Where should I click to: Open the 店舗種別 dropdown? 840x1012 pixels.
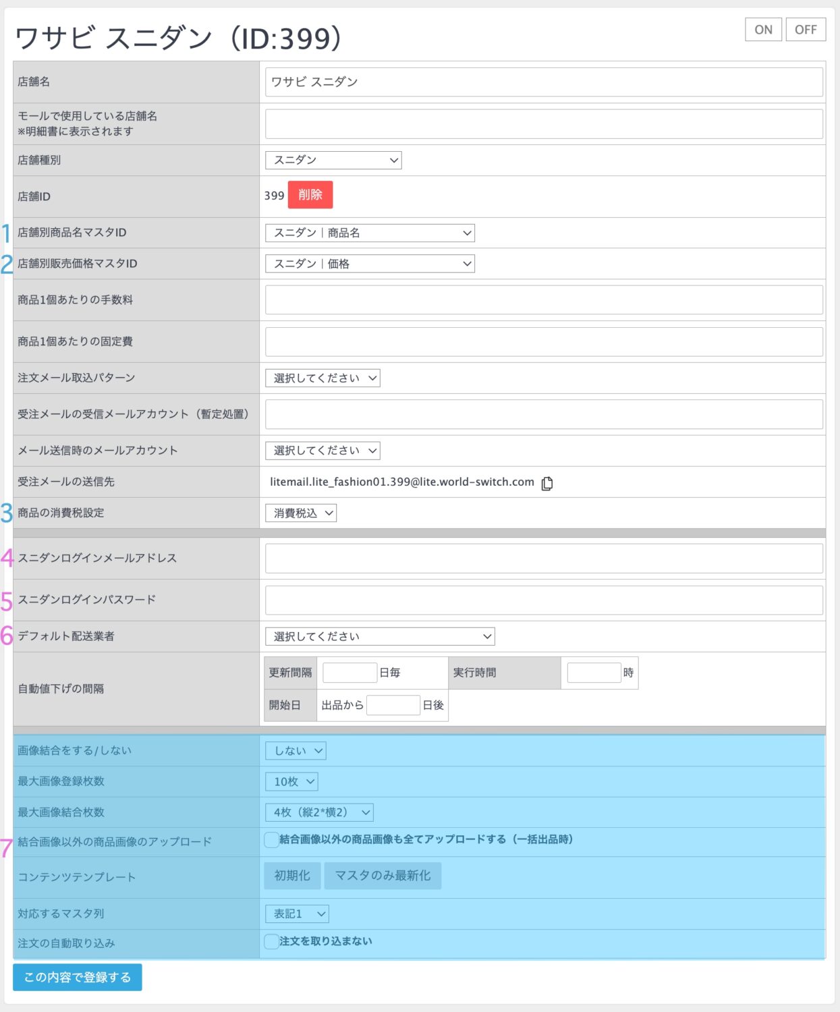pos(333,160)
